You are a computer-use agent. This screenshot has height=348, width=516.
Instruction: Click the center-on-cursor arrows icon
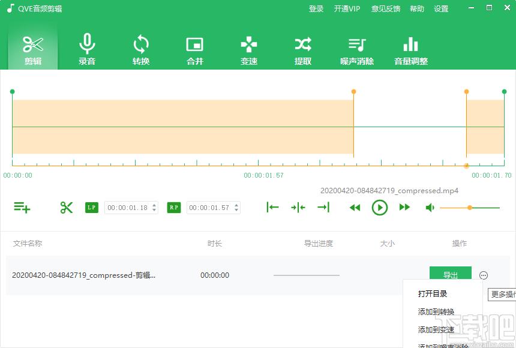pos(298,208)
